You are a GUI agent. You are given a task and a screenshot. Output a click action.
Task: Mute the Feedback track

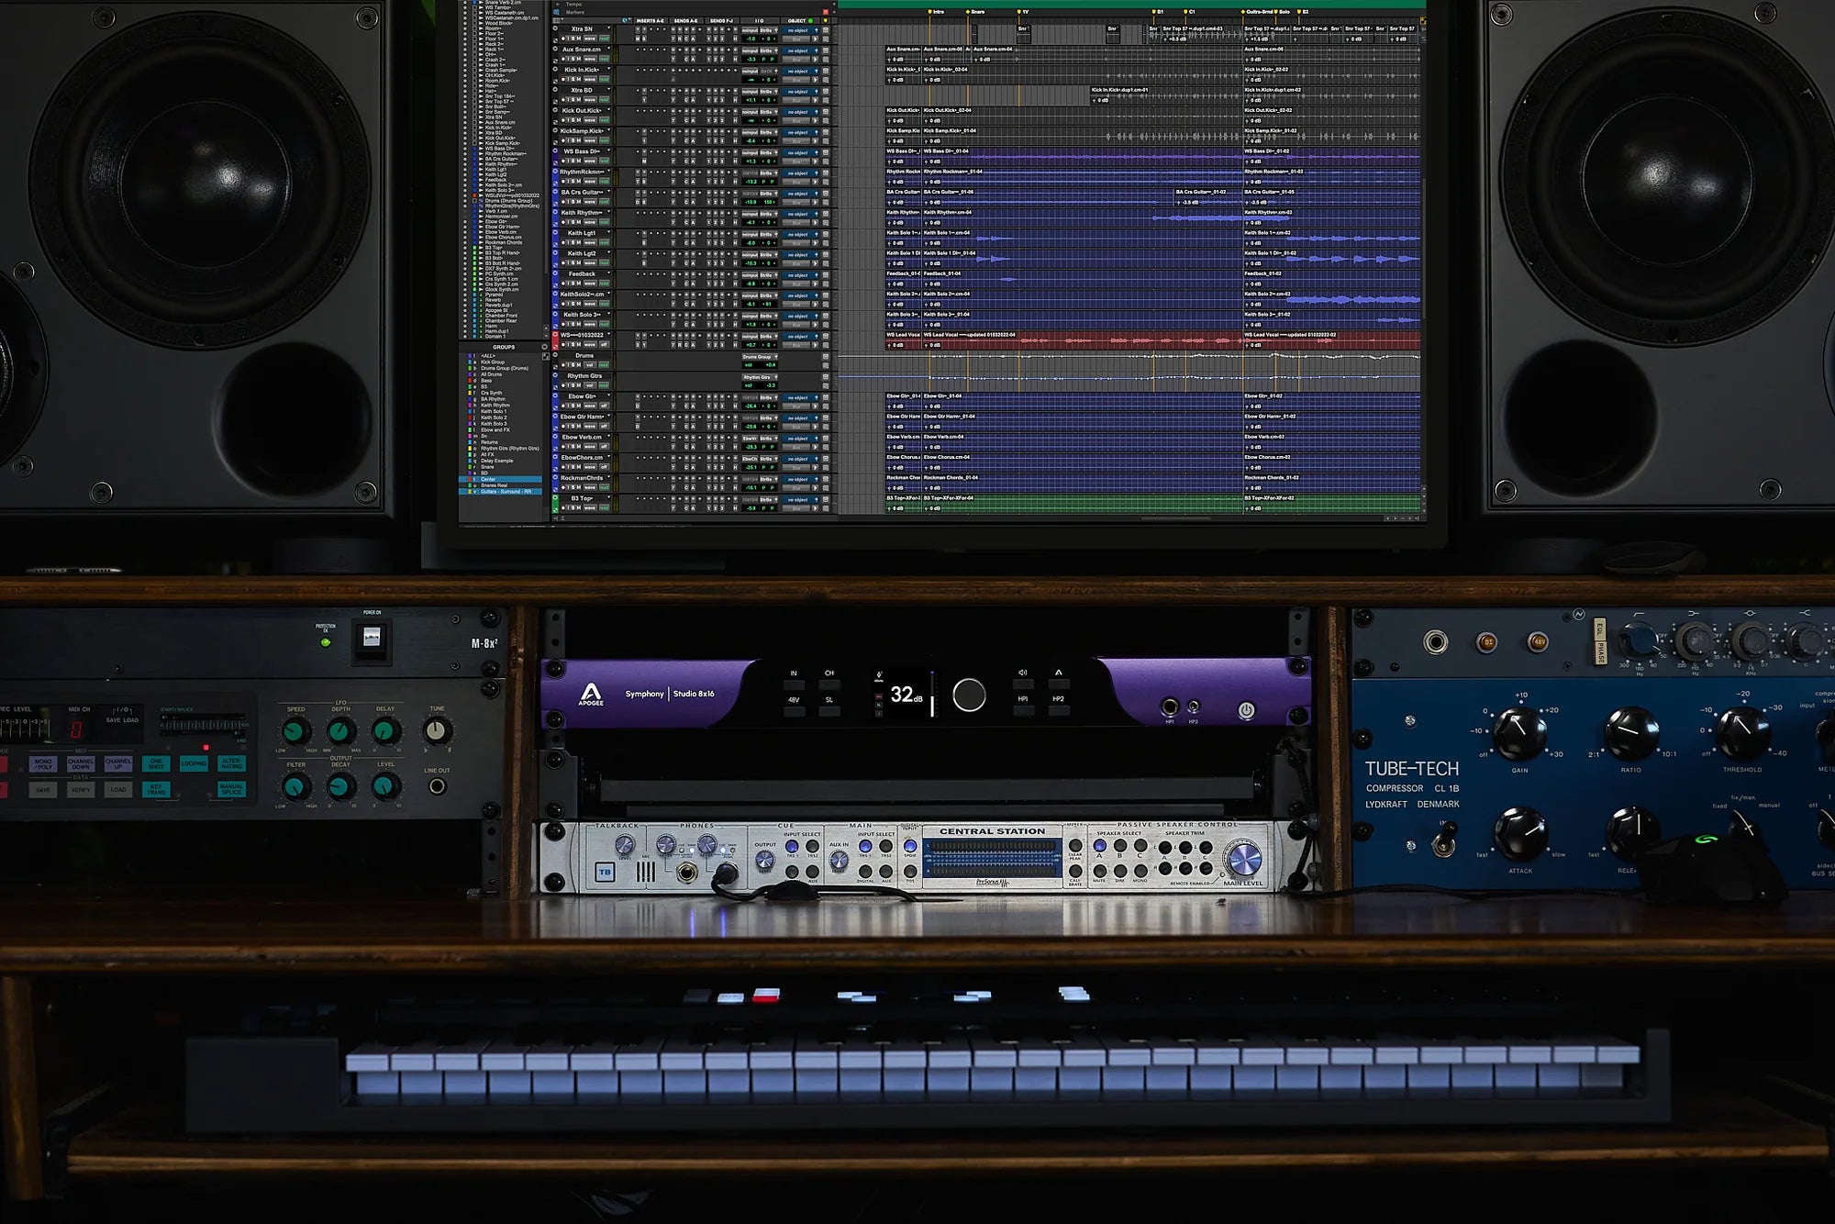point(578,284)
